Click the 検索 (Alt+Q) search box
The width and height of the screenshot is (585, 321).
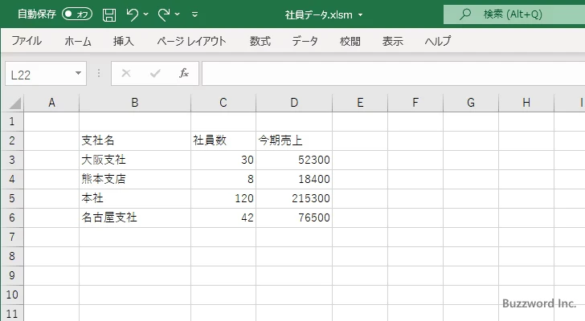click(x=514, y=14)
